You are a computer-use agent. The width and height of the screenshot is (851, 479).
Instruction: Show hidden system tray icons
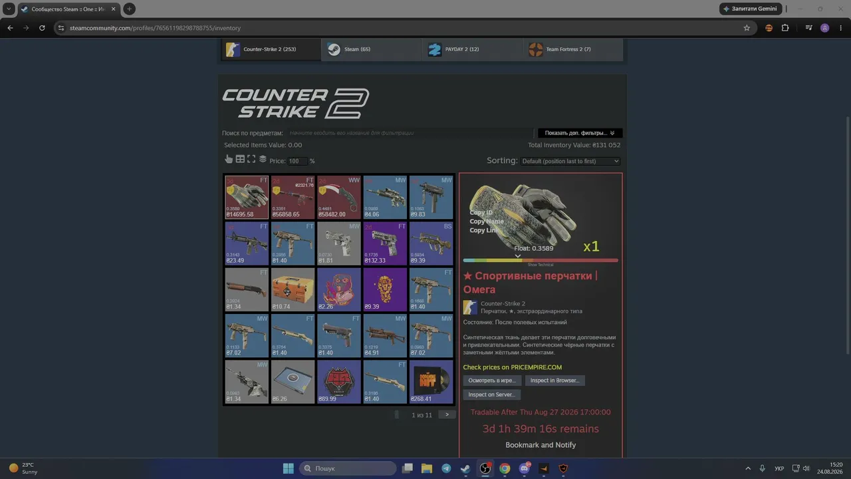point(748,468)
